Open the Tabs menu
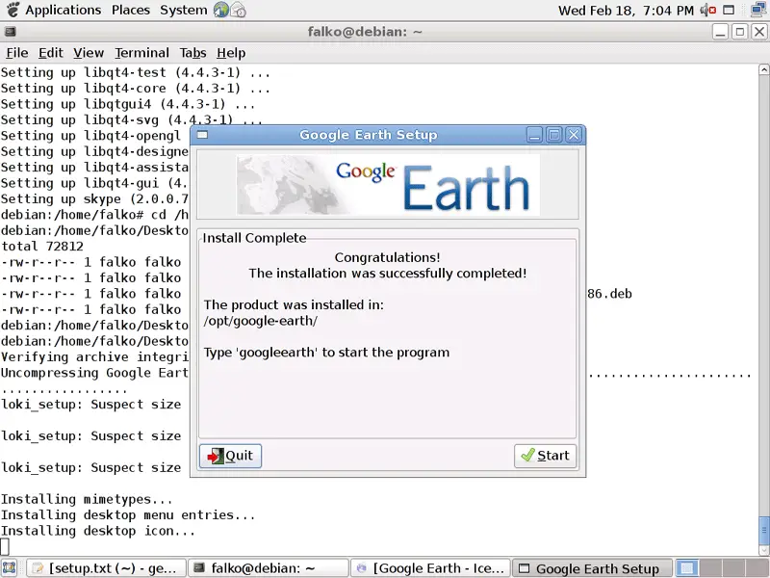The image size is (770, 578). [x=192, y=53]
